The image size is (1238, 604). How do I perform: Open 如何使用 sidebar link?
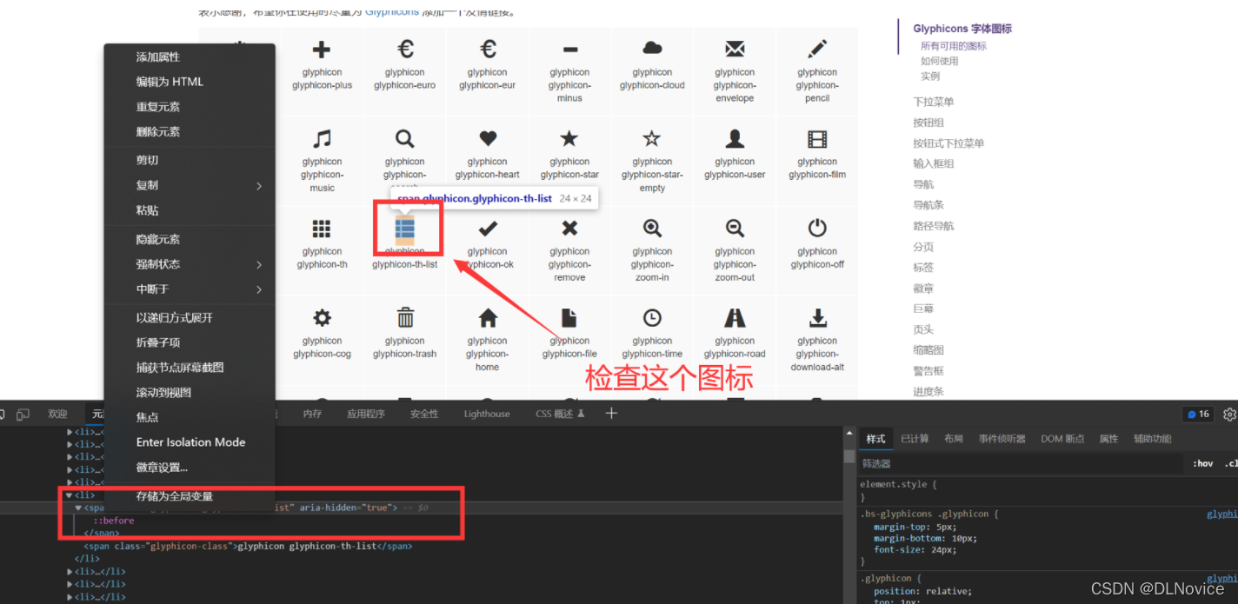(940, 61)
